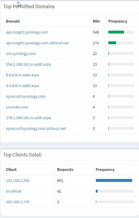Open 4.4.8.8.in-addr.arpa domain link
This screenshot has width=139, height=218.
click(x=22, y=86)
